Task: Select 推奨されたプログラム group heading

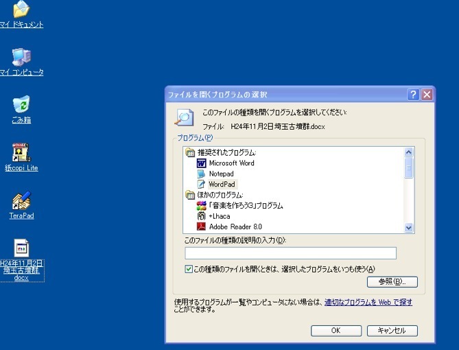Action: coord(227,152)
